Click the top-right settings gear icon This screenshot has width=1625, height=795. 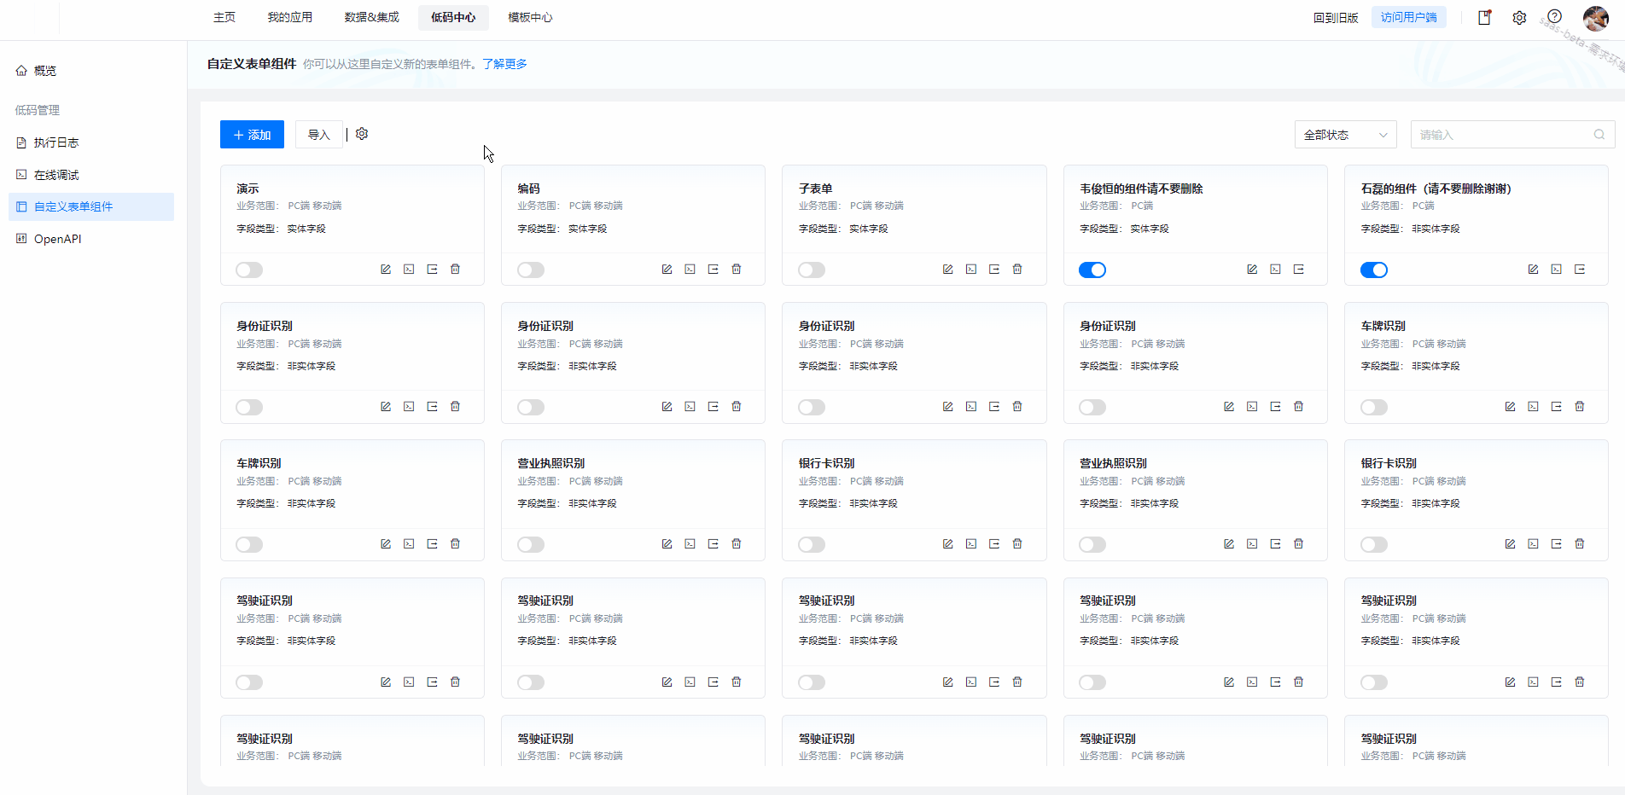coord(1519,17)
